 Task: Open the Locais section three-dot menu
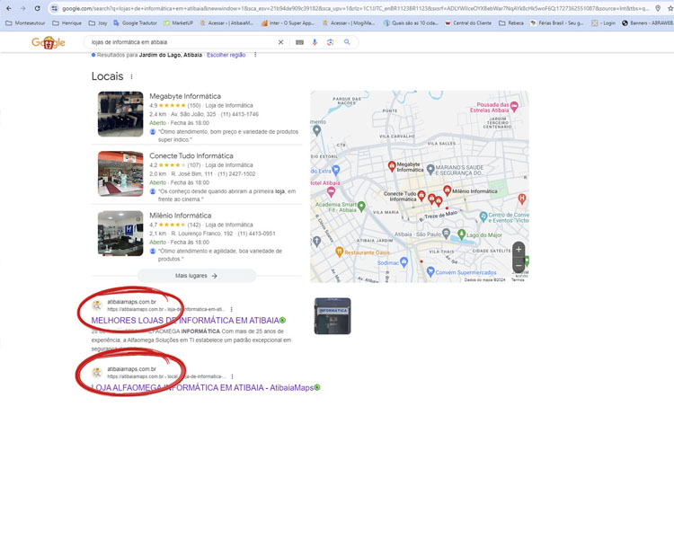pos(131,77)
